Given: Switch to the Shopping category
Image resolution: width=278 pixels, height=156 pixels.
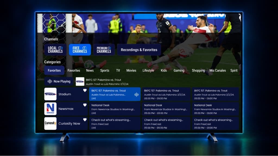Looking at the screenshot, I should point(198,70).
